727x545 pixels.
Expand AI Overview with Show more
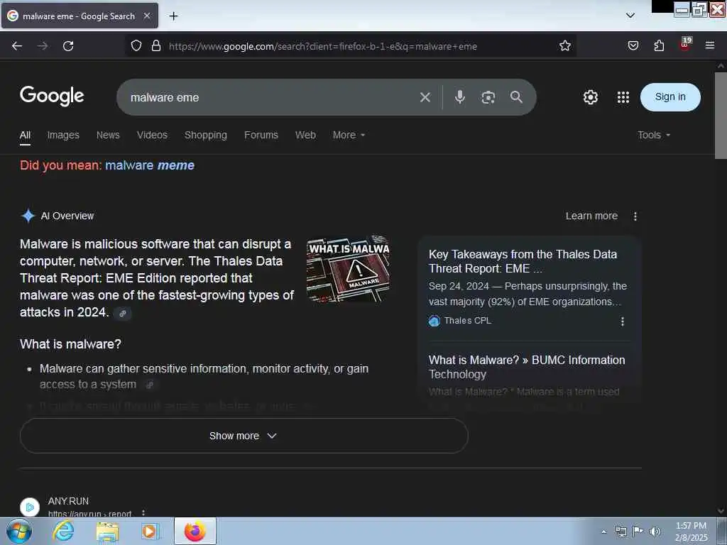244,436
